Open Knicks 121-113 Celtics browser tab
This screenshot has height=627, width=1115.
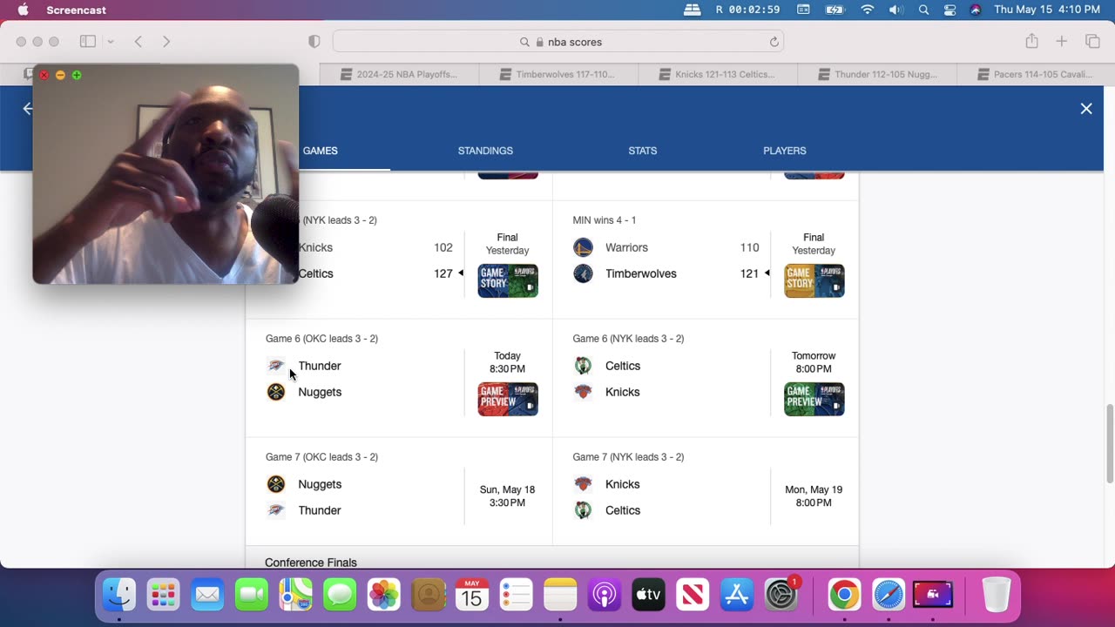[x=718, y=74]
